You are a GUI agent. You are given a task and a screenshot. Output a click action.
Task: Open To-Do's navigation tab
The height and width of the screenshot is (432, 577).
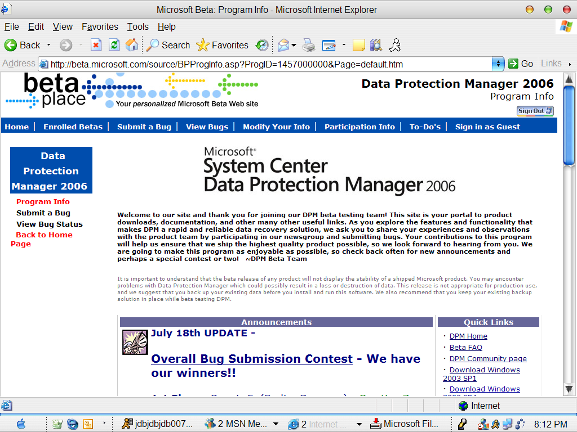pos(425,127)
